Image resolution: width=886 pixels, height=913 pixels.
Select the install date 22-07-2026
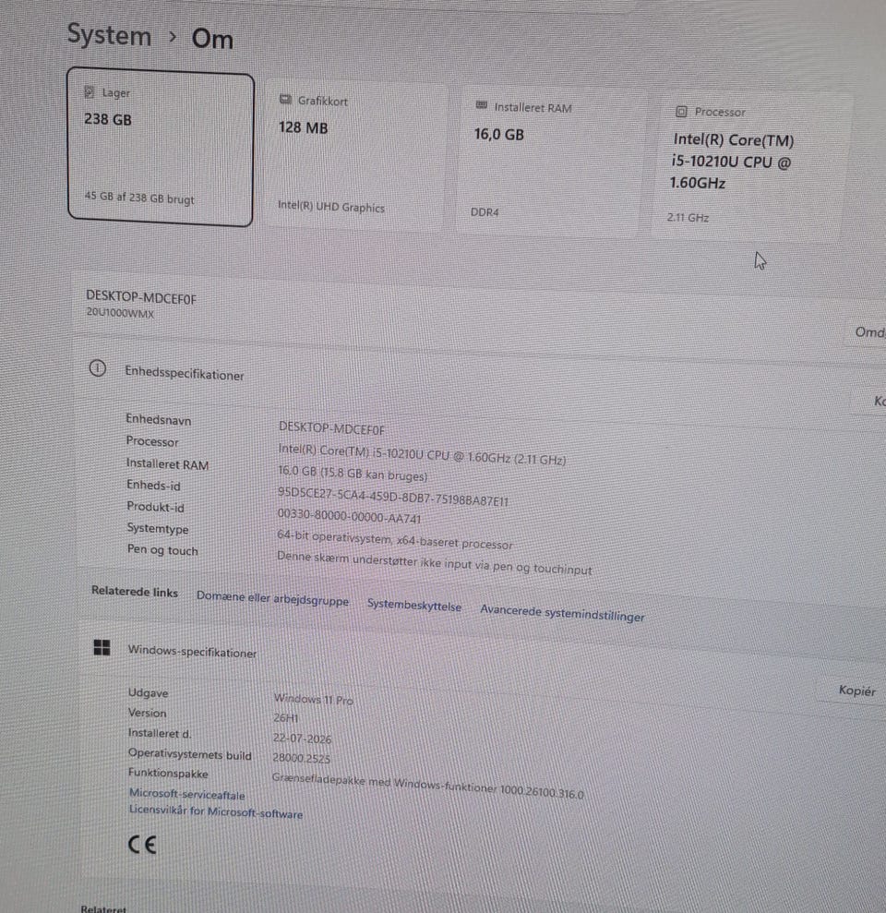pyautogui.click(x=302, y=739)
